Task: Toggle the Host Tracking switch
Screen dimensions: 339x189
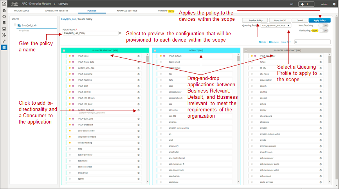Action: click(324, 25)
